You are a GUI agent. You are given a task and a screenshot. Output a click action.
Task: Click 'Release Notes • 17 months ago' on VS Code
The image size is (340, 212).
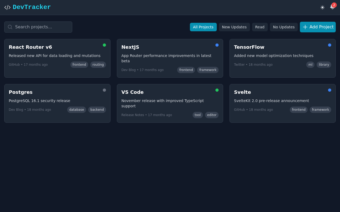[x=147, y=115]
